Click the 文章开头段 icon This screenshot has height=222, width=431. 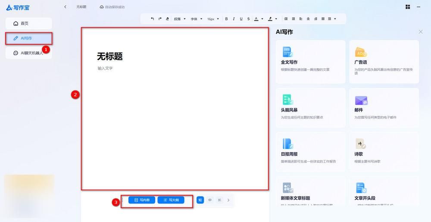(361, 188)
